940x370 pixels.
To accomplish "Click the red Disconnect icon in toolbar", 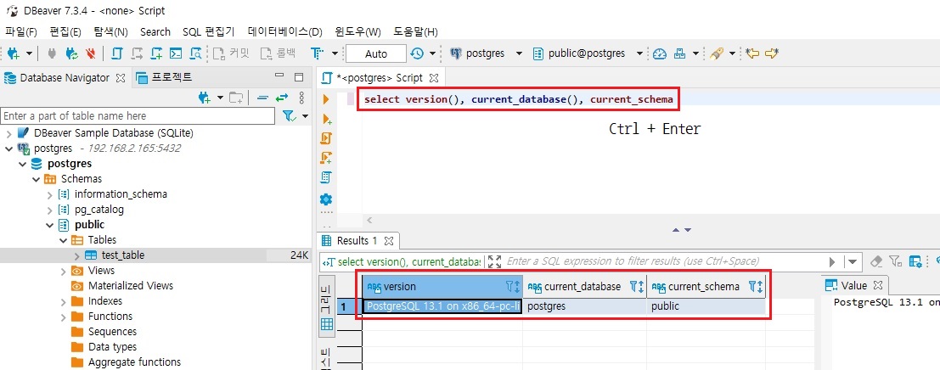I will pyautogui.click(x=91, y=53).
